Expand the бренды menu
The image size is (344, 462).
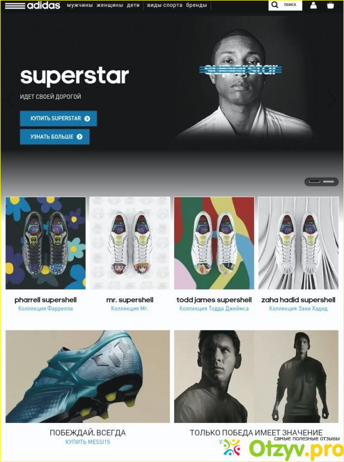[196, 5]
